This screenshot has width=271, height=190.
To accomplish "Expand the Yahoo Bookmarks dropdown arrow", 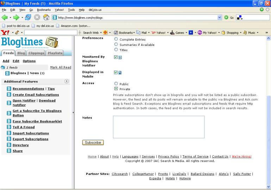I will click(134, 33).
